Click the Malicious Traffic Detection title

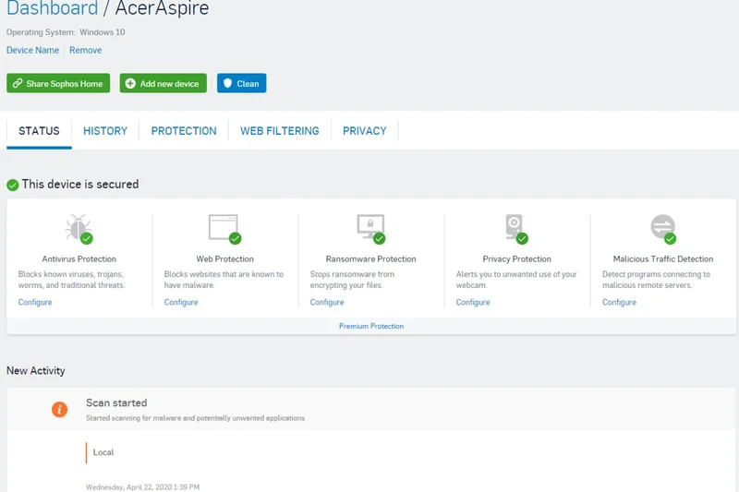tap(663, 259)
